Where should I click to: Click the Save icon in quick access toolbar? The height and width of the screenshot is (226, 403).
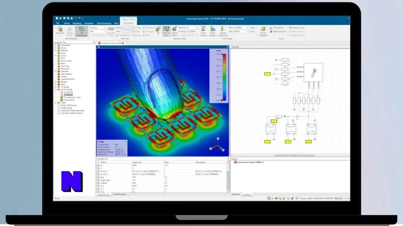[x=64, y=18]
